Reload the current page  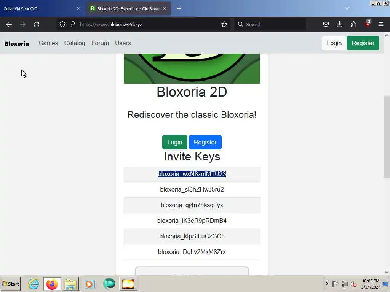point(37,25)
